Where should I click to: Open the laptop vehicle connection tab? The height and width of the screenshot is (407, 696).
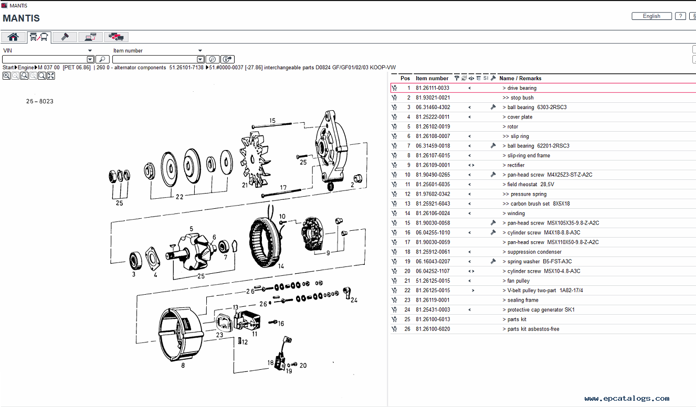coord(91,37)
